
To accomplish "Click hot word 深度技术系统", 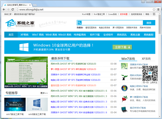I will [x=132, y=28].
